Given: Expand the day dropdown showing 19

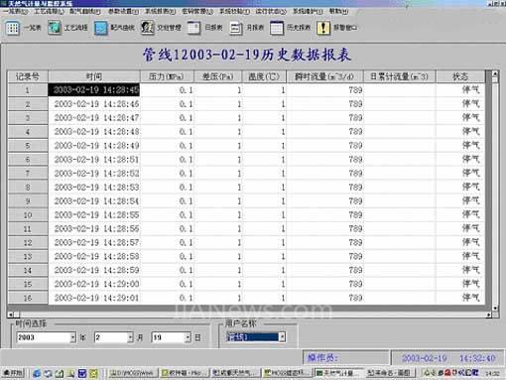Looking at the screenshot, I should pos(188,337).
